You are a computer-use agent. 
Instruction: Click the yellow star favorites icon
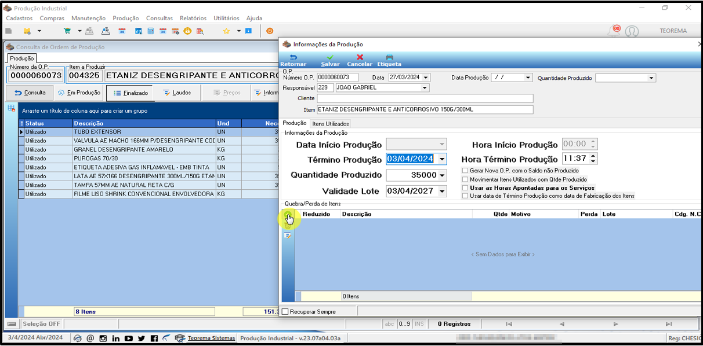(x=226, y=31)
